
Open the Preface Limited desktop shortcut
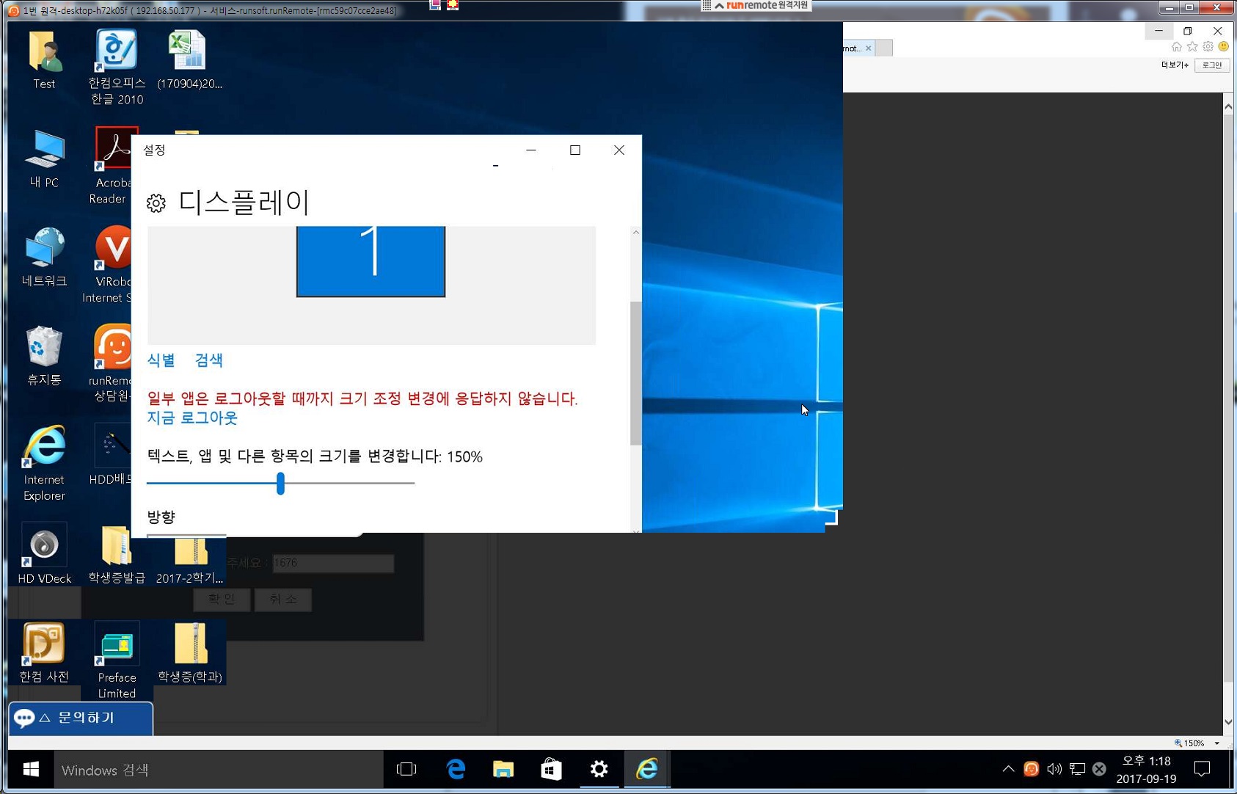(x=117, y=647)
